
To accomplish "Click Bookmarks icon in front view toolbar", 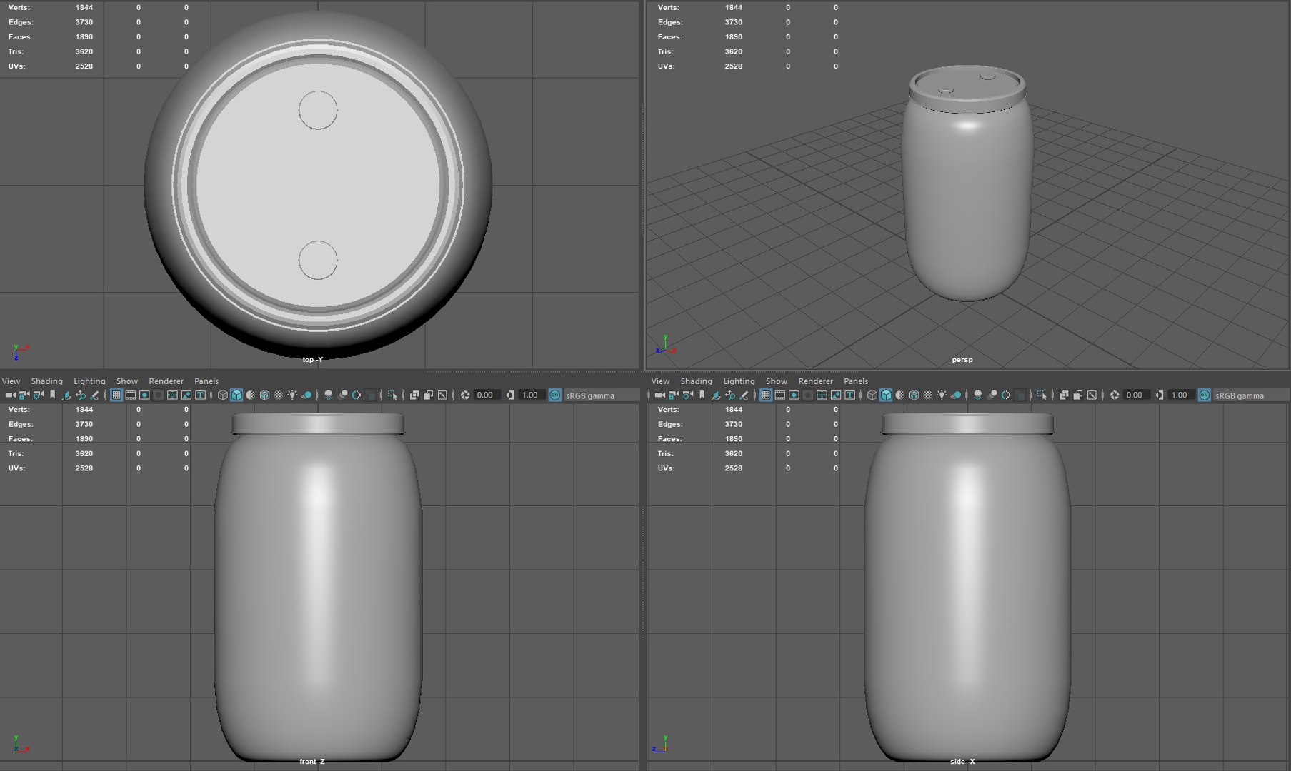I will click(x=52, y=395).
